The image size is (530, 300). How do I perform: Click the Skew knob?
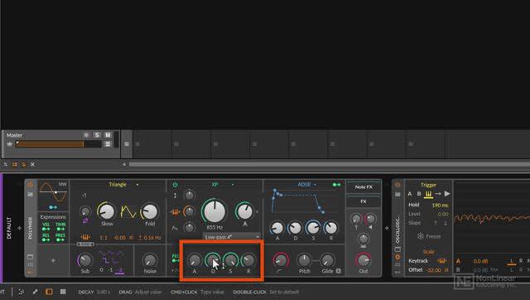[x=107, y=211]
